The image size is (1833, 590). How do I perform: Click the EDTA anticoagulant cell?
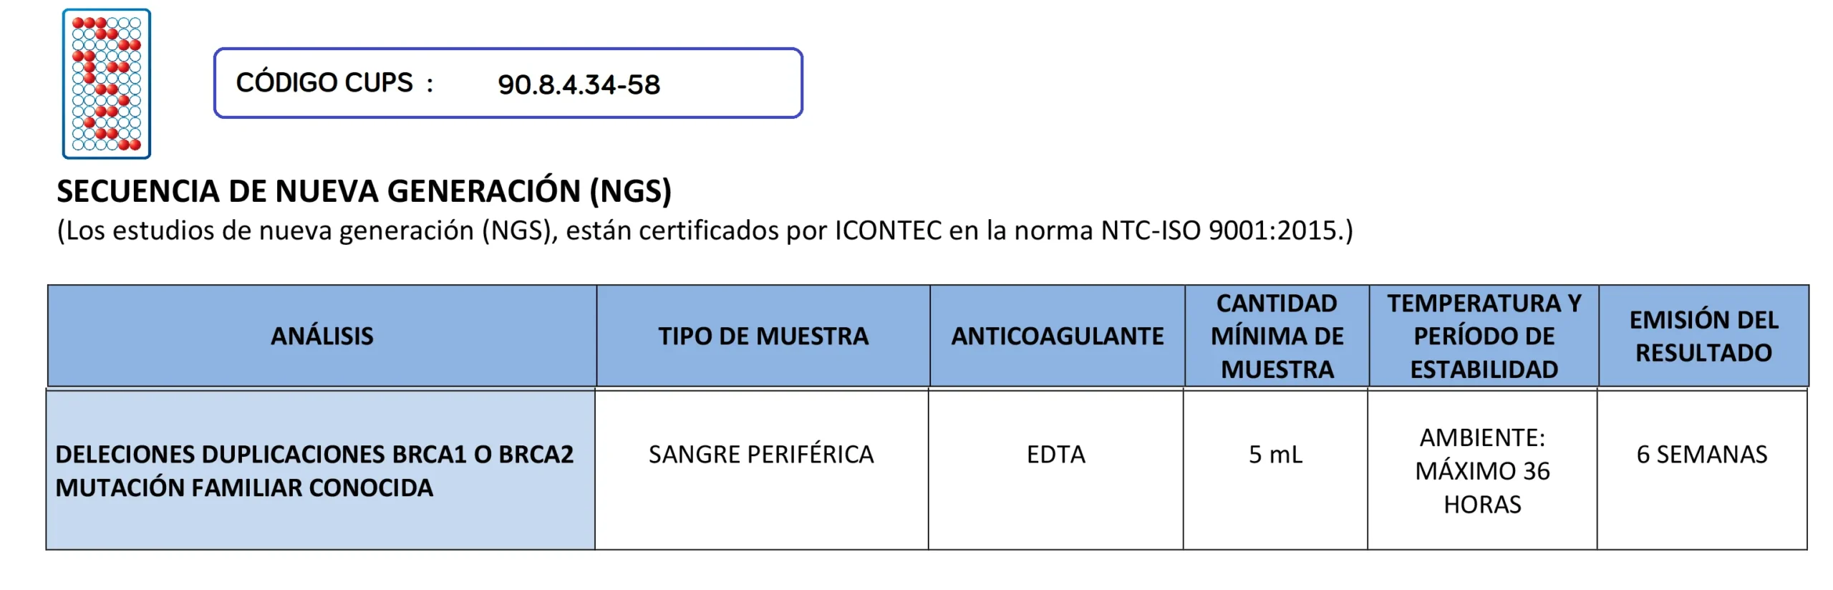coord(1056,455)
